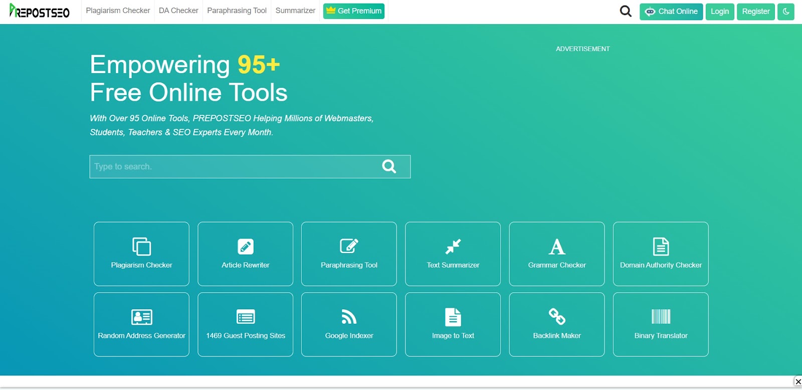Close the bottom ad banner

[x=798, y=382]
